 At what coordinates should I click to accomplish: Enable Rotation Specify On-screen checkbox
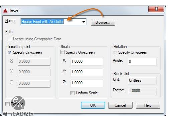click(115, 52)
